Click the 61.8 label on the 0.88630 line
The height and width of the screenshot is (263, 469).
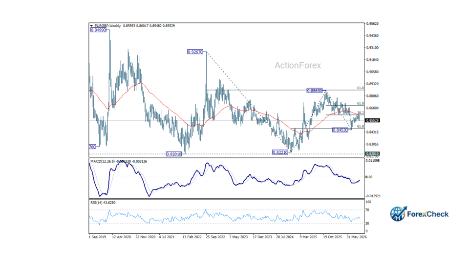click(361, 88)
